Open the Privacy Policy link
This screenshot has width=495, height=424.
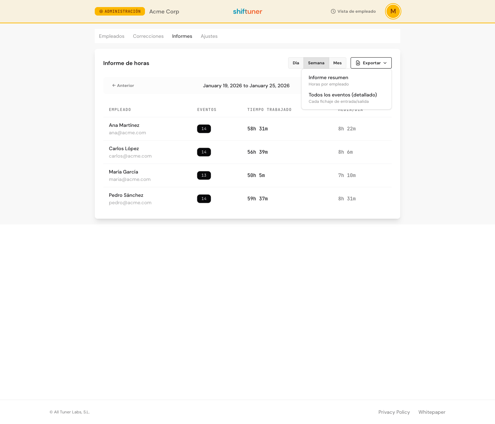pyautogui.click(x=394, y=412)
